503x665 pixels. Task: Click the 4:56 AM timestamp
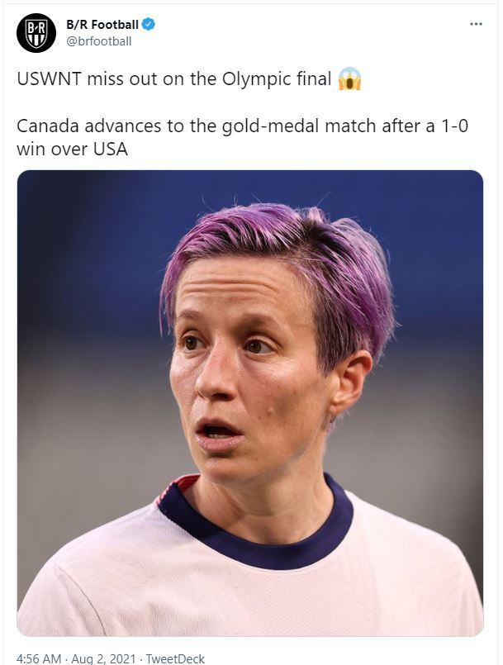pos(39,658)
